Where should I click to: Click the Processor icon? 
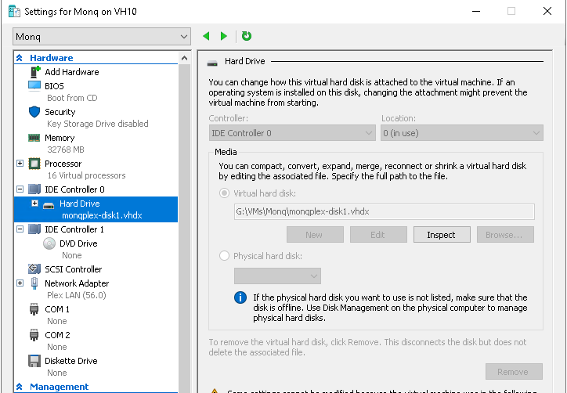(34, 164)
